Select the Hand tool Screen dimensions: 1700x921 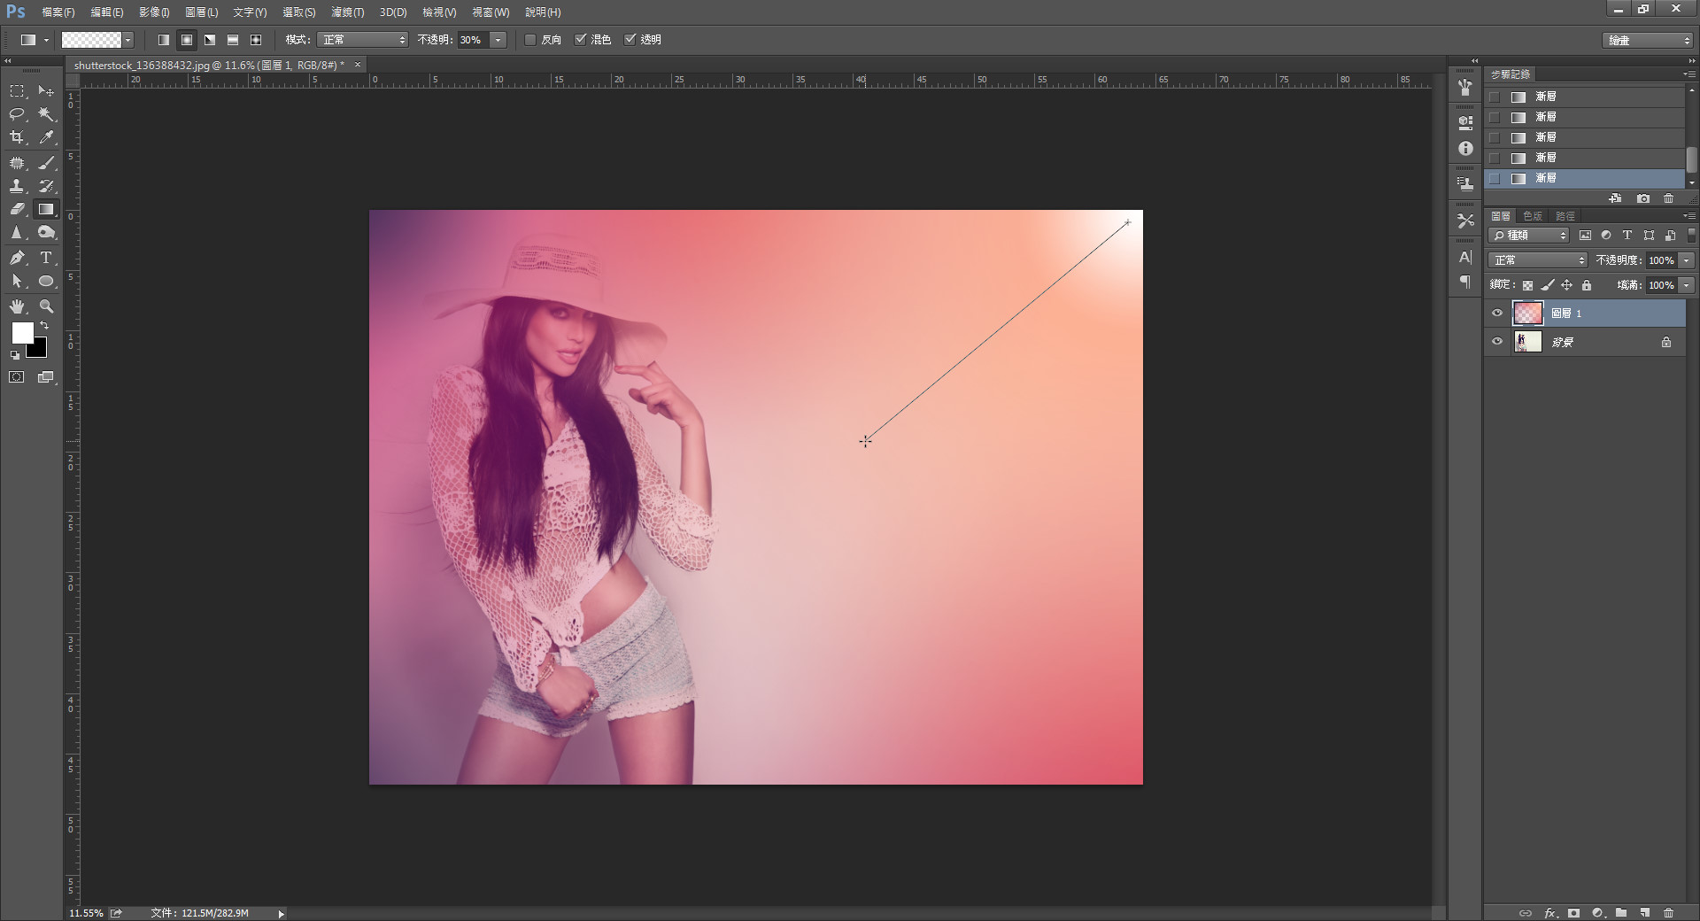click(17, 306)
